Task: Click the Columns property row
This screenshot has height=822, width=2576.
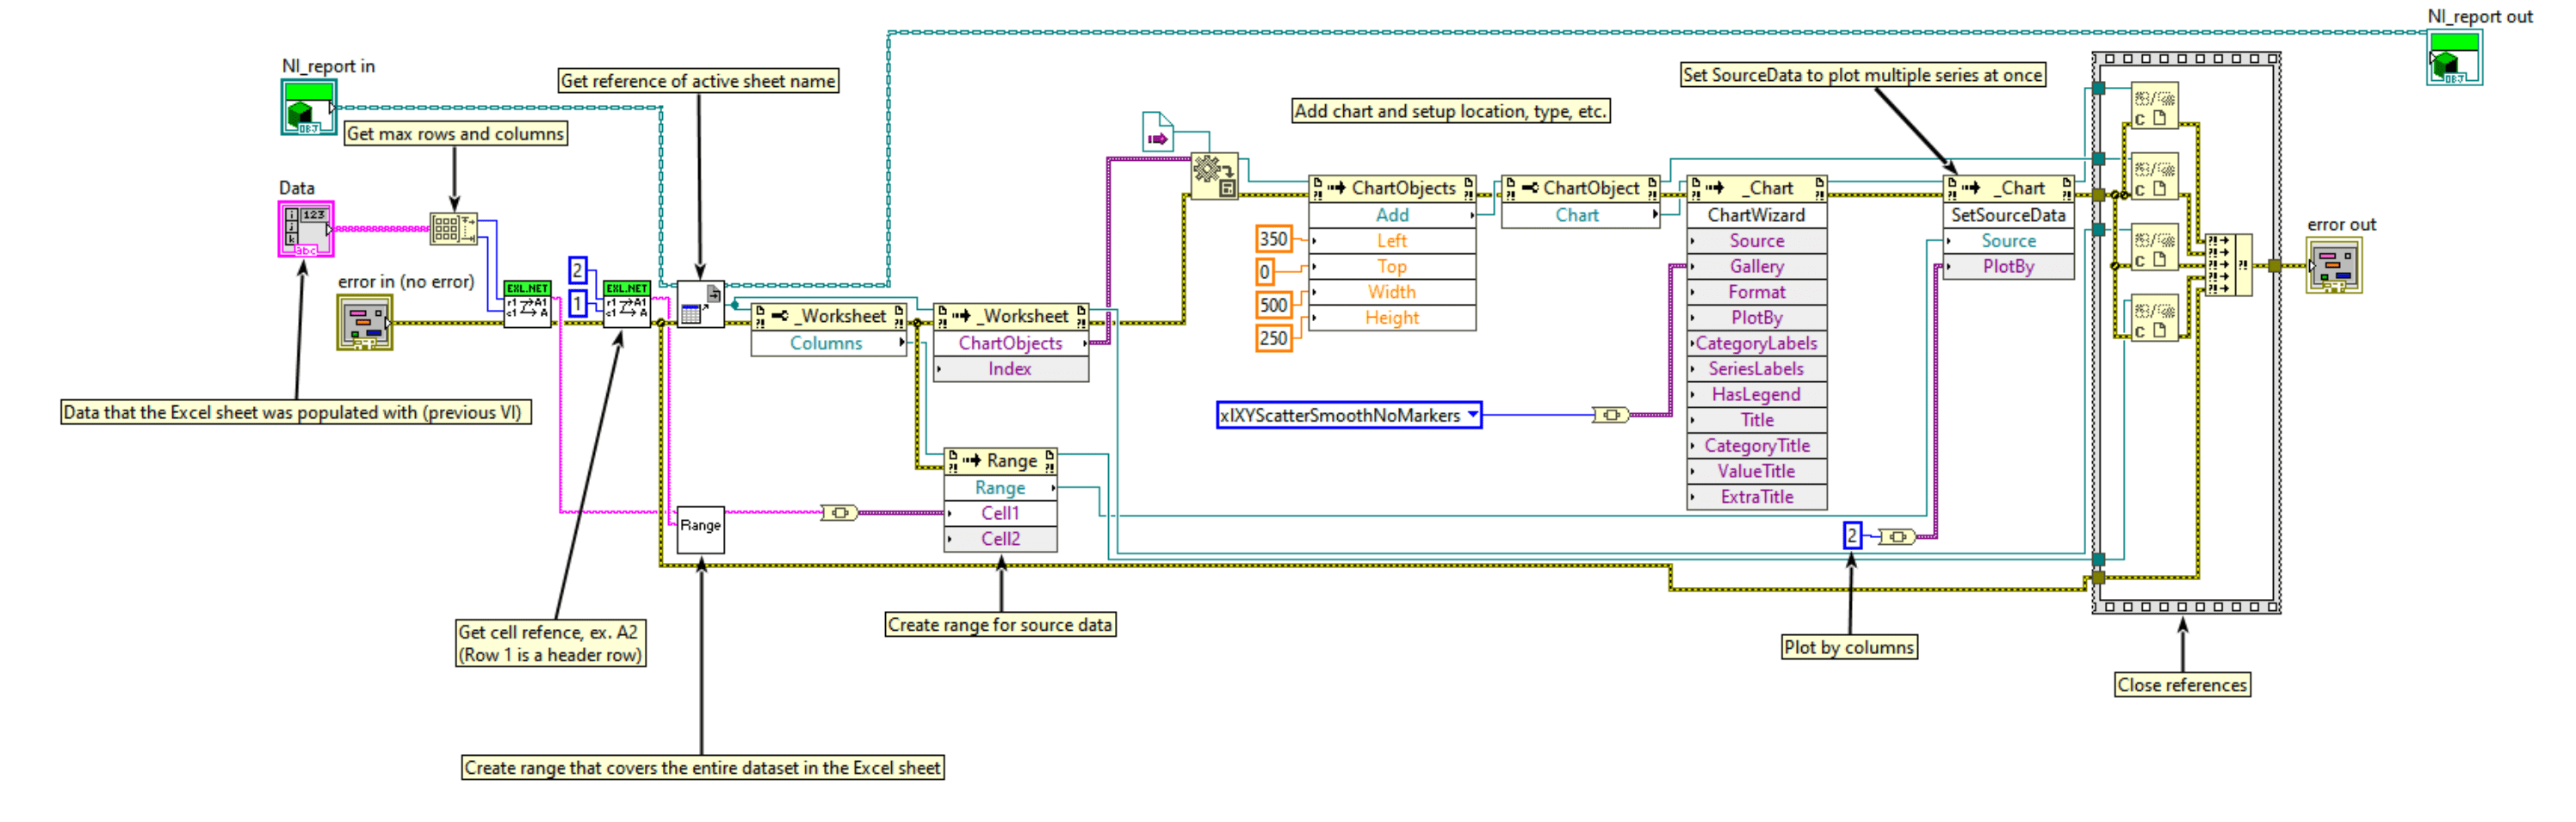Action: click(x=828, y=343)
